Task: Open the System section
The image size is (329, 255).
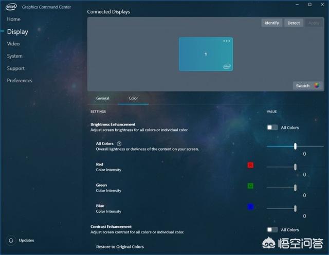Action: tap(14, 56)
